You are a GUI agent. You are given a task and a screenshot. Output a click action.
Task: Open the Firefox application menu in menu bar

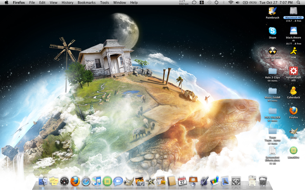(19, 2)
